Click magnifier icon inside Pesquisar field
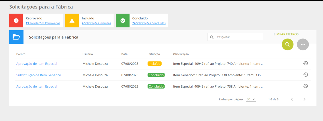The image size is (323, 121). pyautogui.click(x=211, y=37)
